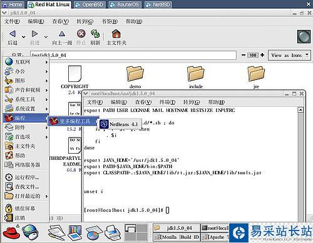Choose Search for Files (查找文件...) entry

click(x=26, y=187)
